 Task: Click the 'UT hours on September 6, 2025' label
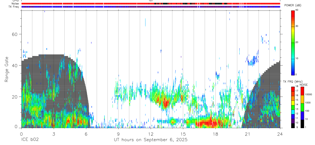[151, 140]
